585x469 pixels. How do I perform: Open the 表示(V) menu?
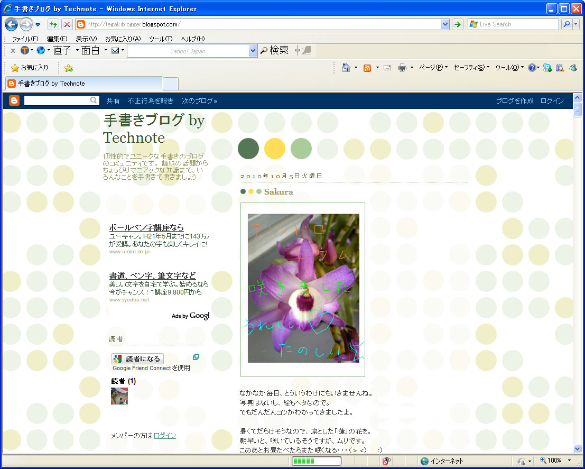86,39
